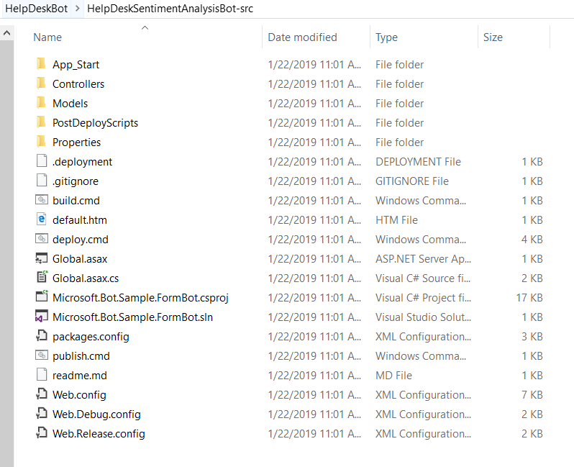Viewport: 574px width, 467px height.
Task: Select the Global.asax.cs file name
Action: (86, 278)
